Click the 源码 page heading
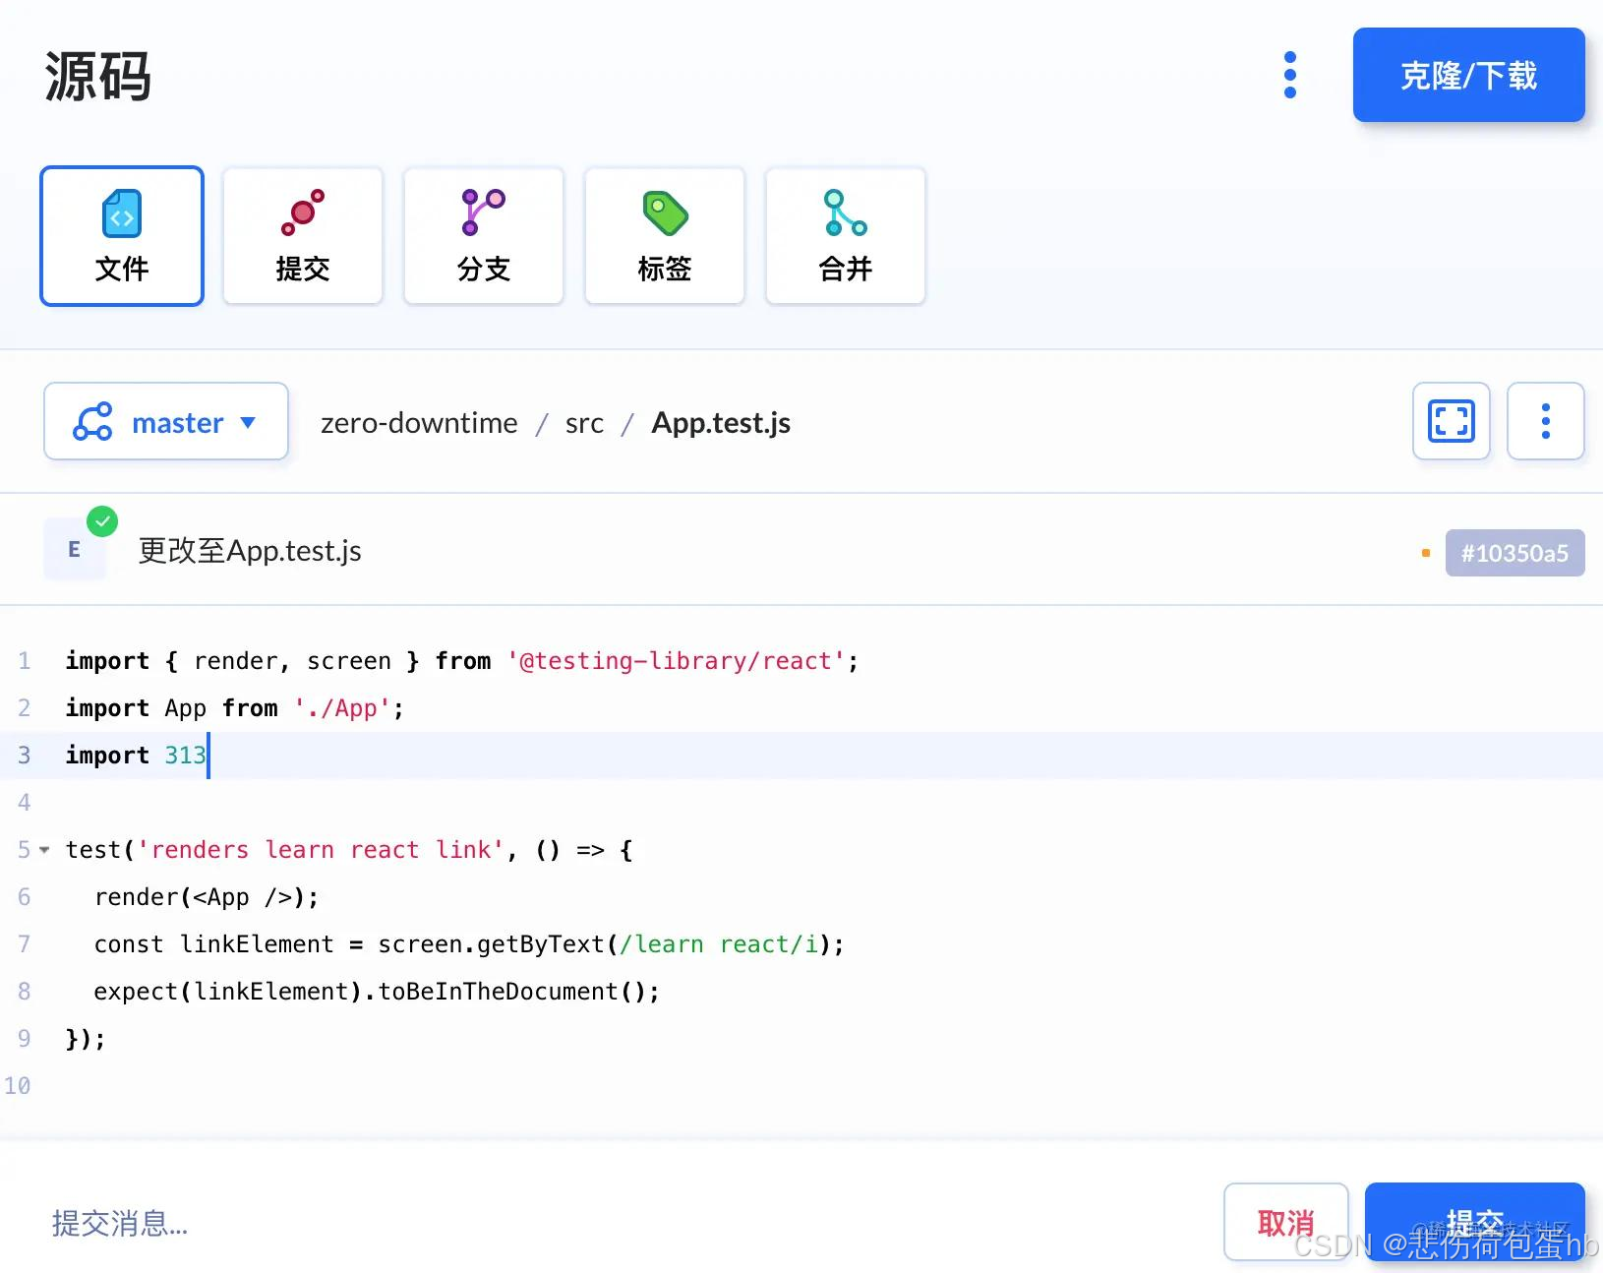 97,76
